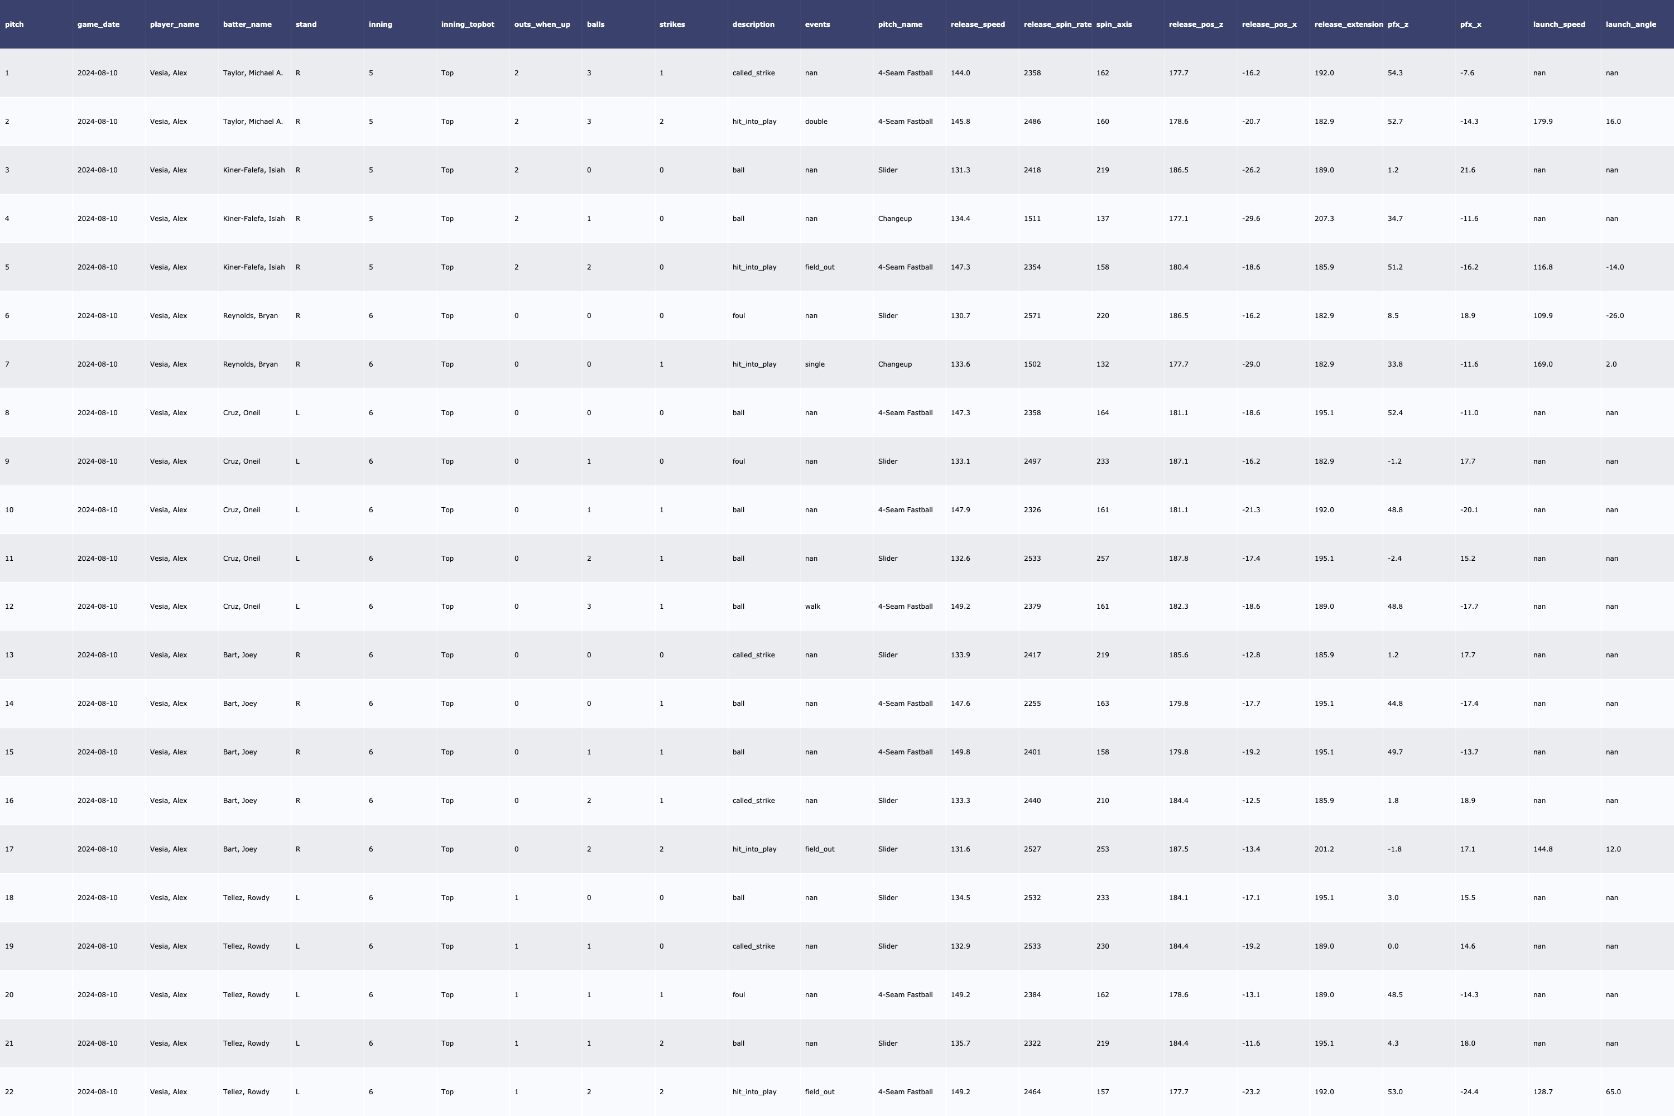Select the 'double' event cell in row 2
The height and width of the screenshot is (1116, 1674).
point(816,122)
